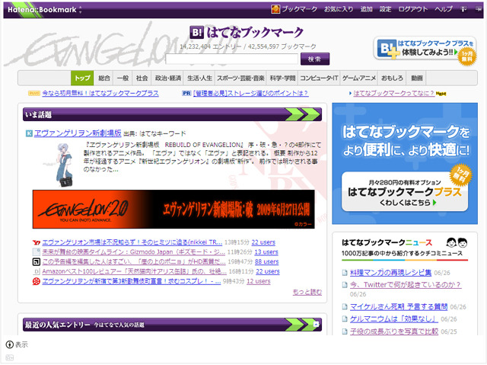The width and height of the screenshot is (487, 365).
Task: Select the 社会 category tab
Action: (142, 78)
